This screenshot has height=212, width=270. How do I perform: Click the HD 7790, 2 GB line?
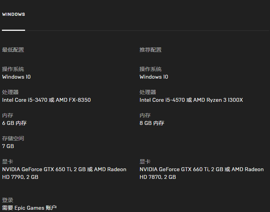(20, 177)
